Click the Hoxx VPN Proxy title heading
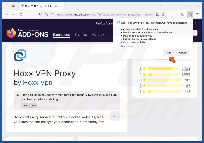 click(45, 74)
